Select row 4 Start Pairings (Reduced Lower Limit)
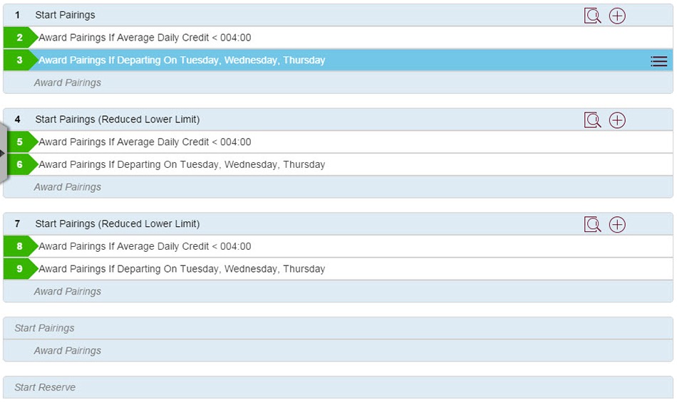The image size is (677, 402). tap(338, 120)
